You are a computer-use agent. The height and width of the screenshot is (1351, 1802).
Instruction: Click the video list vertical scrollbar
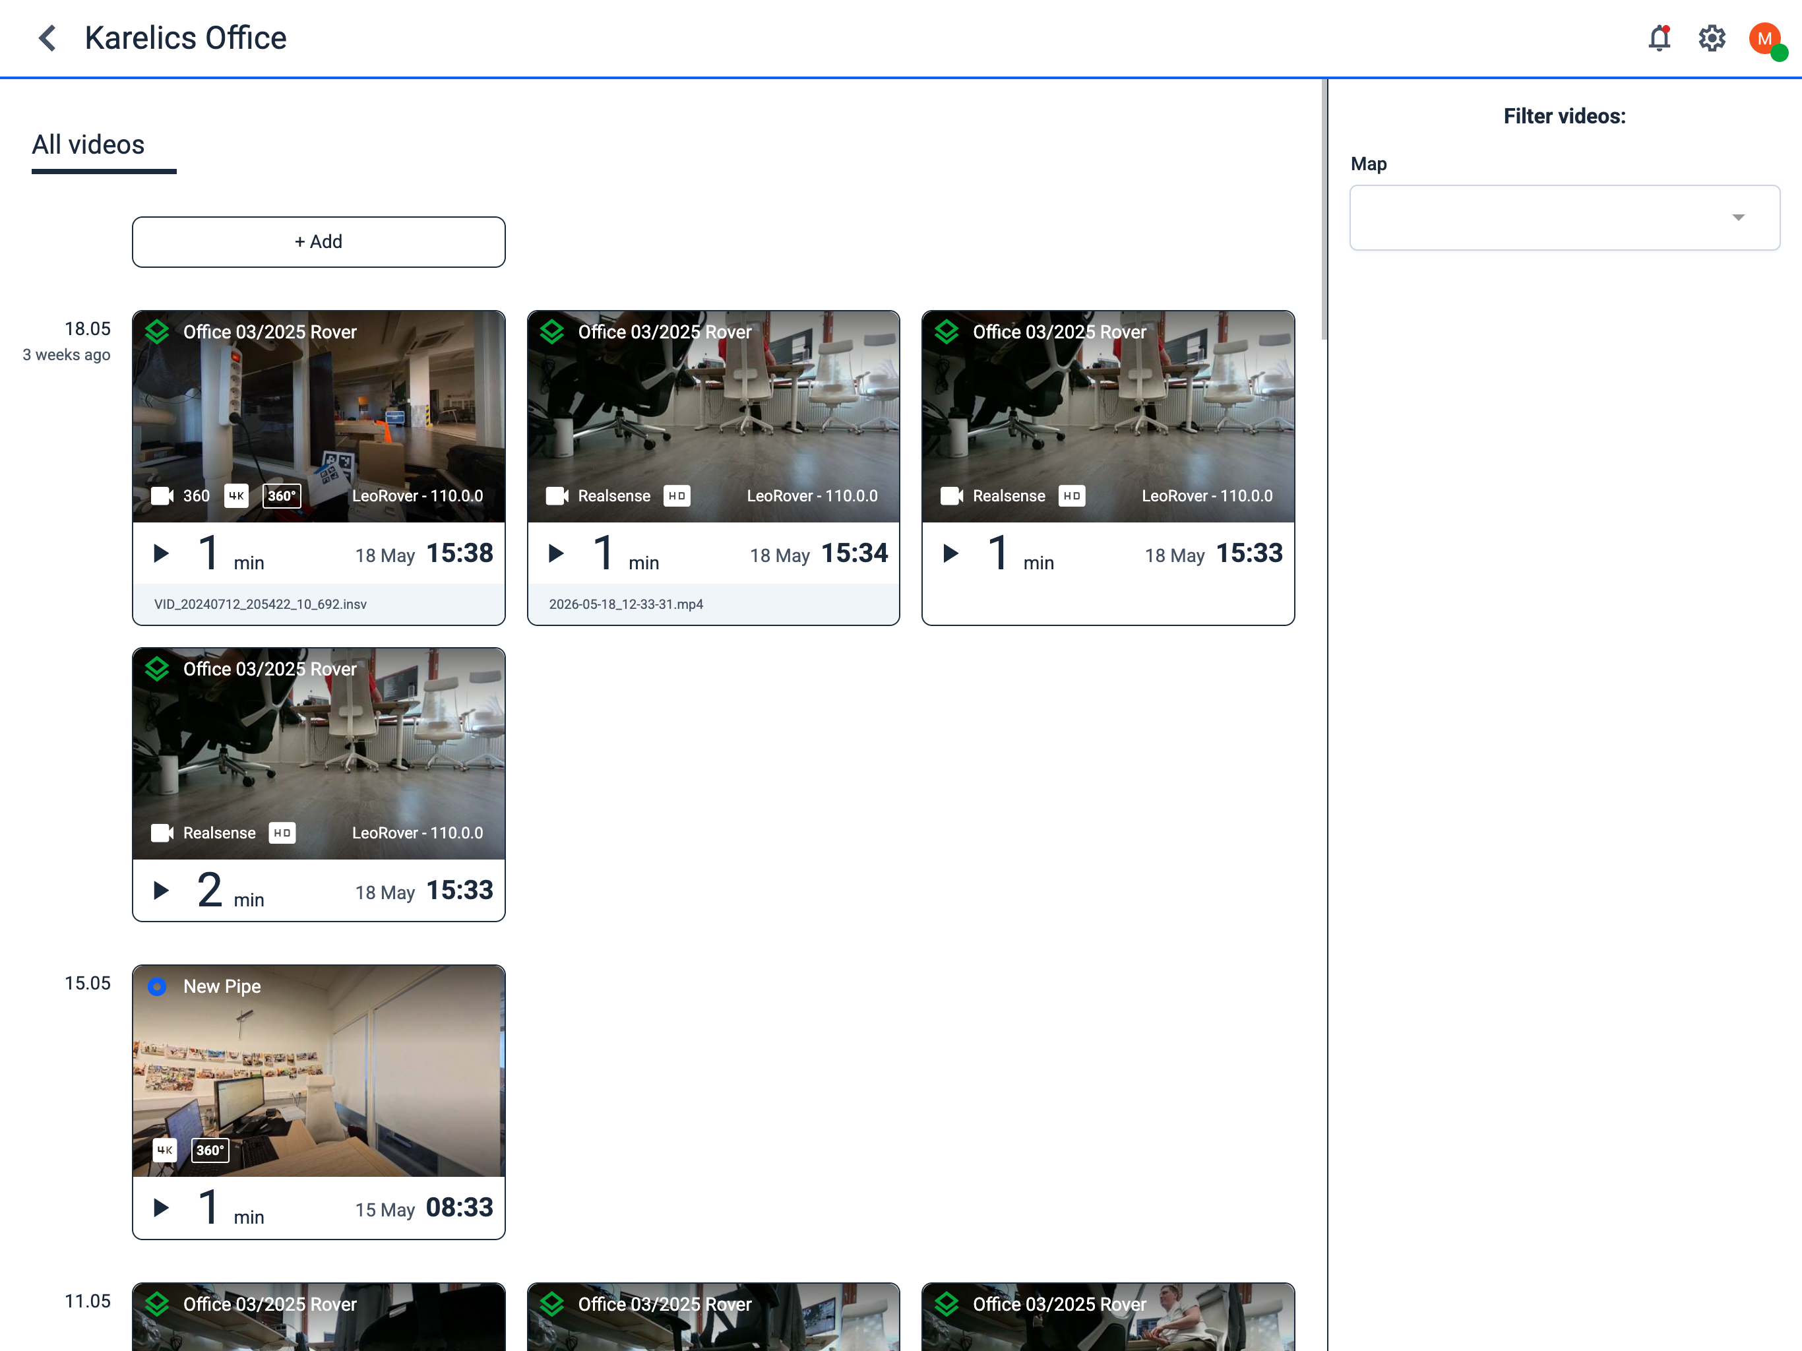click(x=1324, y=210)
